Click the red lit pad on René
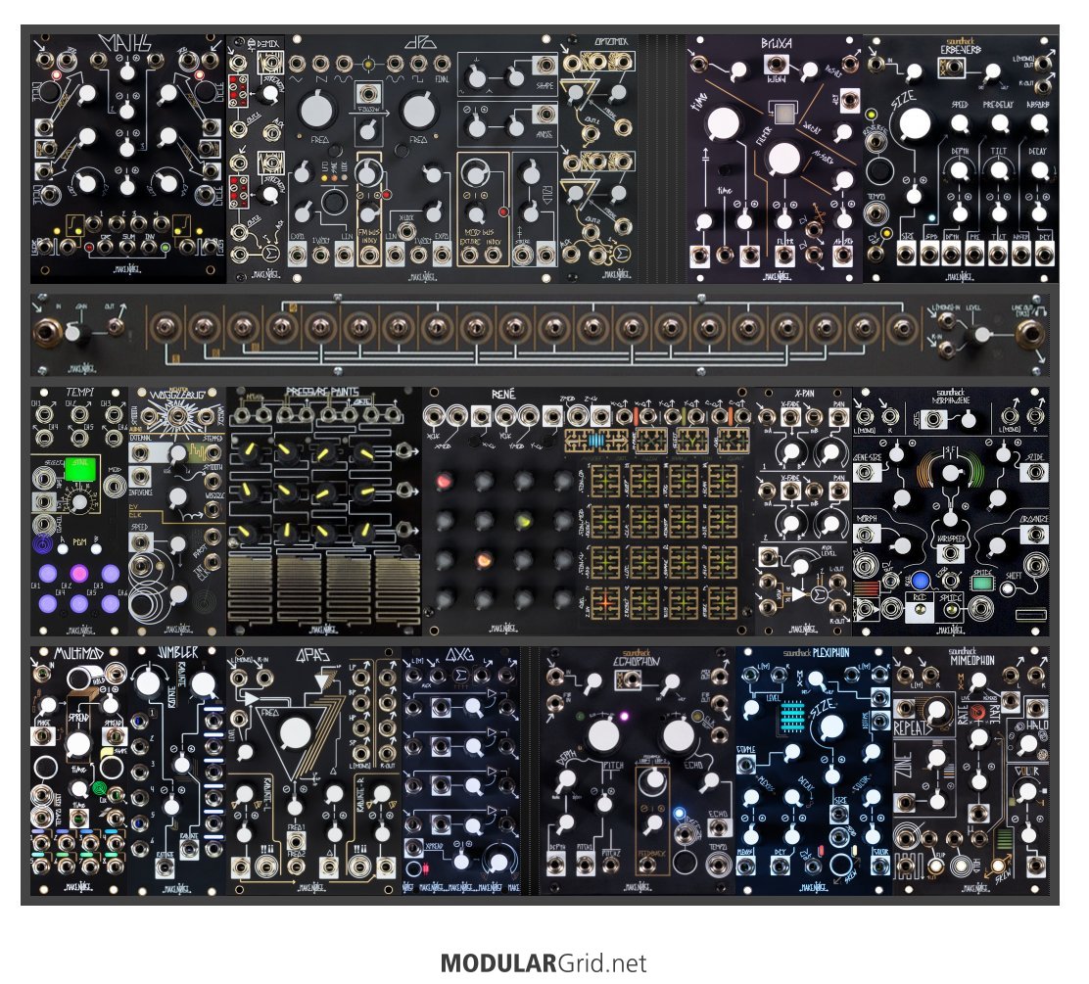1089x984 pixels. click(444, 481)
